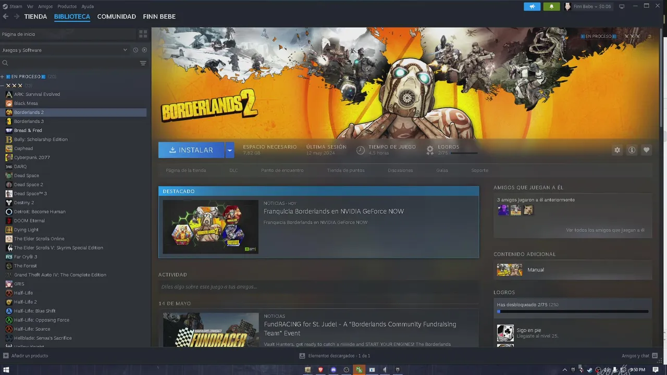The height and width of the screenshot is (375, 667).
Task: Open Guías link
Action: 442,170
